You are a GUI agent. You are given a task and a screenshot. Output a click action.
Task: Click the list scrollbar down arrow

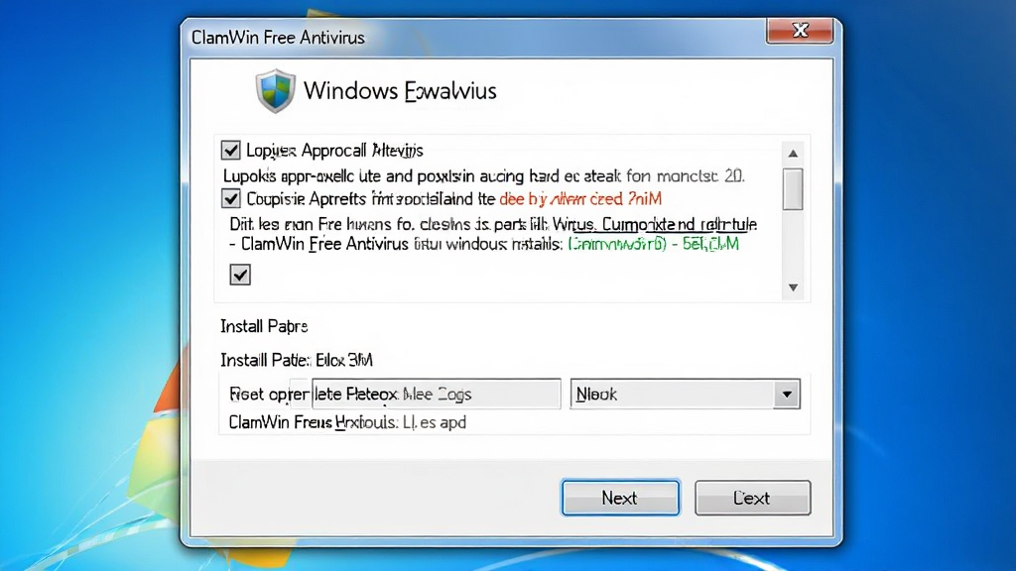(793, 287)
